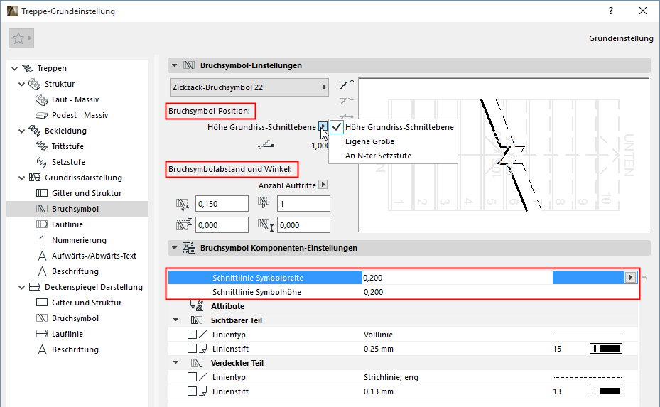Open the Schnittlinie Symbolbreite row arrow
The height and width of the screenshot is (407, 660).
630,277
